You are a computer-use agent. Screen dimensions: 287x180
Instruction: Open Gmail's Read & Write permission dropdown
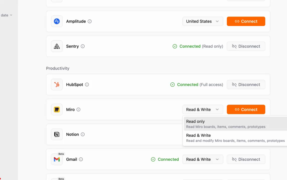tap(203, 159)
